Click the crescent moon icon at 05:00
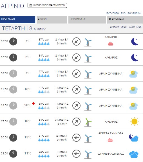 tap(135, 57)
